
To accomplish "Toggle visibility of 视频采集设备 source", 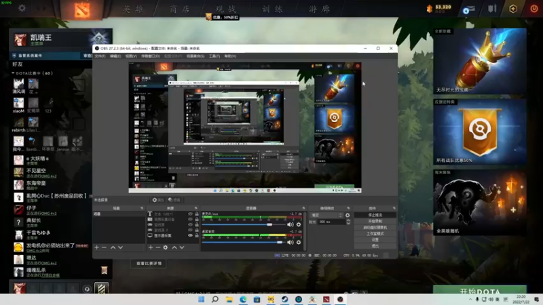I will click(x=190, y=219).
